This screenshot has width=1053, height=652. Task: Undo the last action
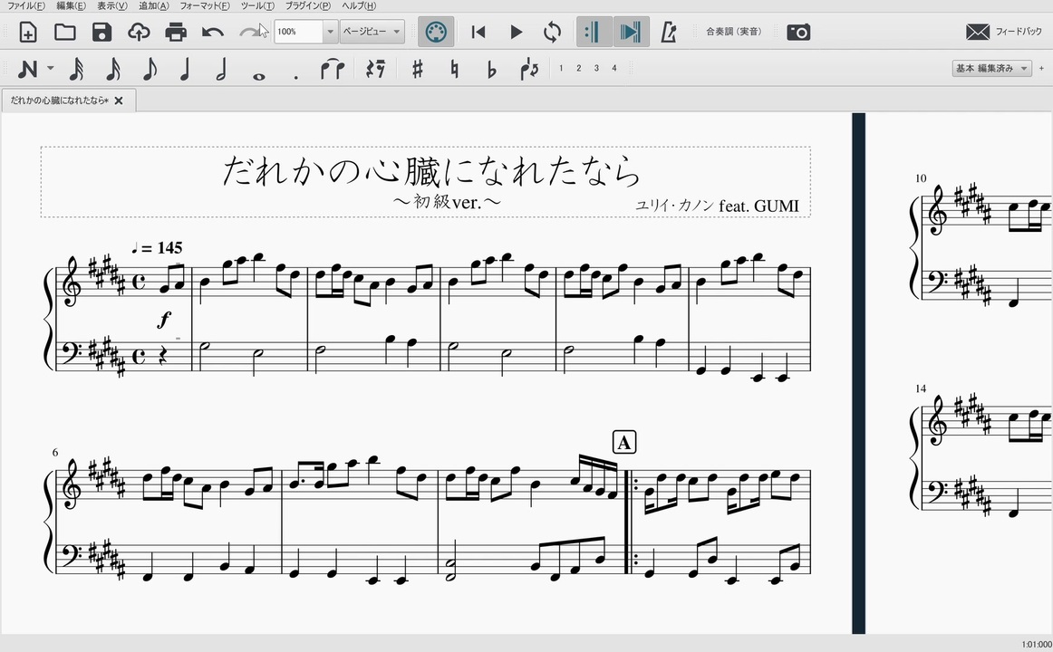point(213,32)
